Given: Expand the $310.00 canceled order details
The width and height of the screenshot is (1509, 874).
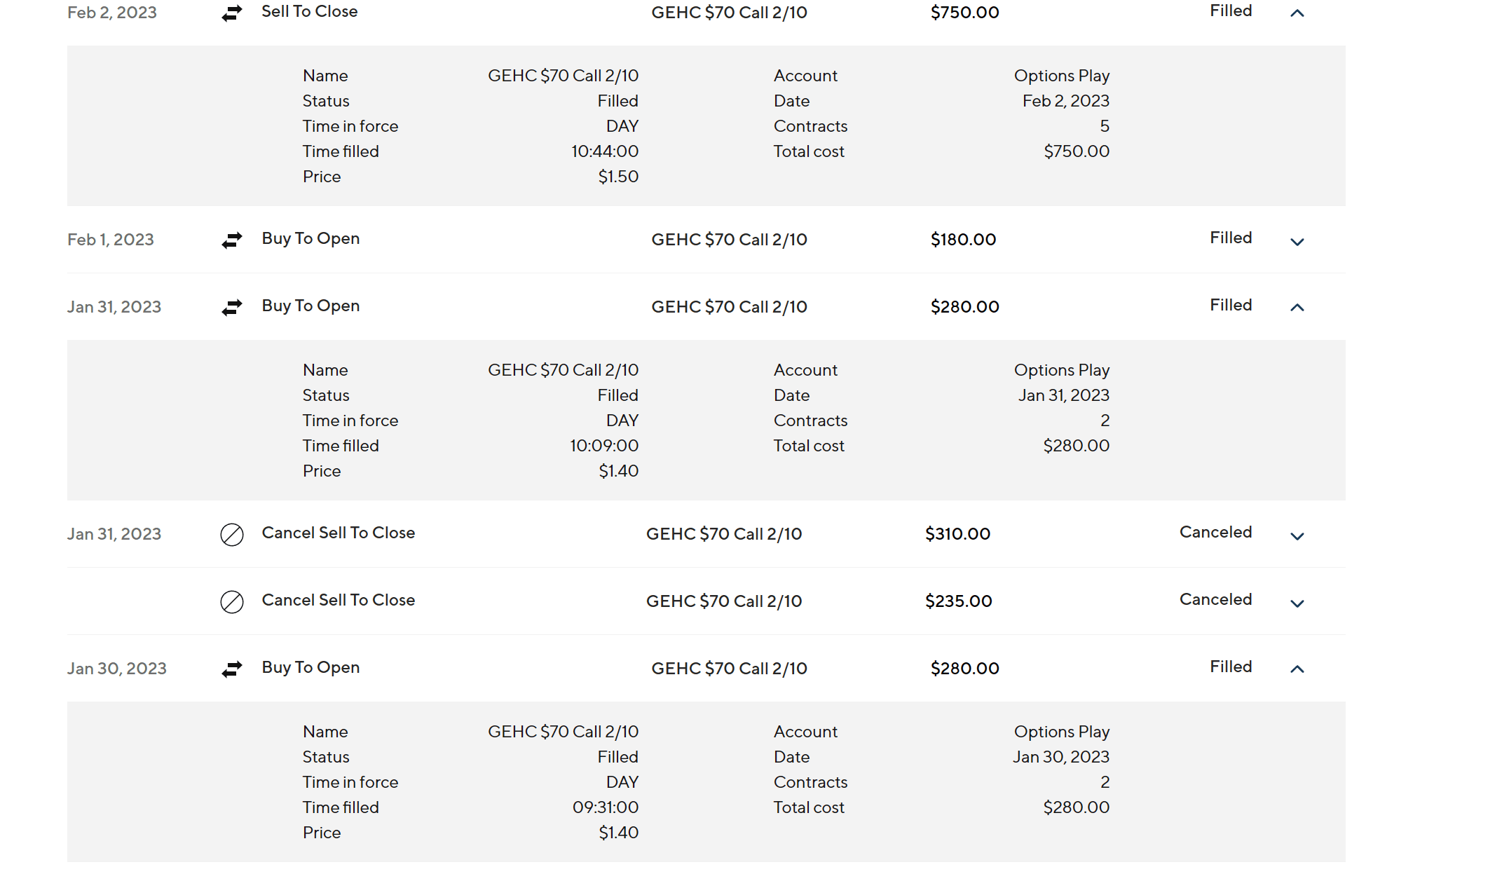Looking at the screenshot, I should click(x=1297, y=536).
